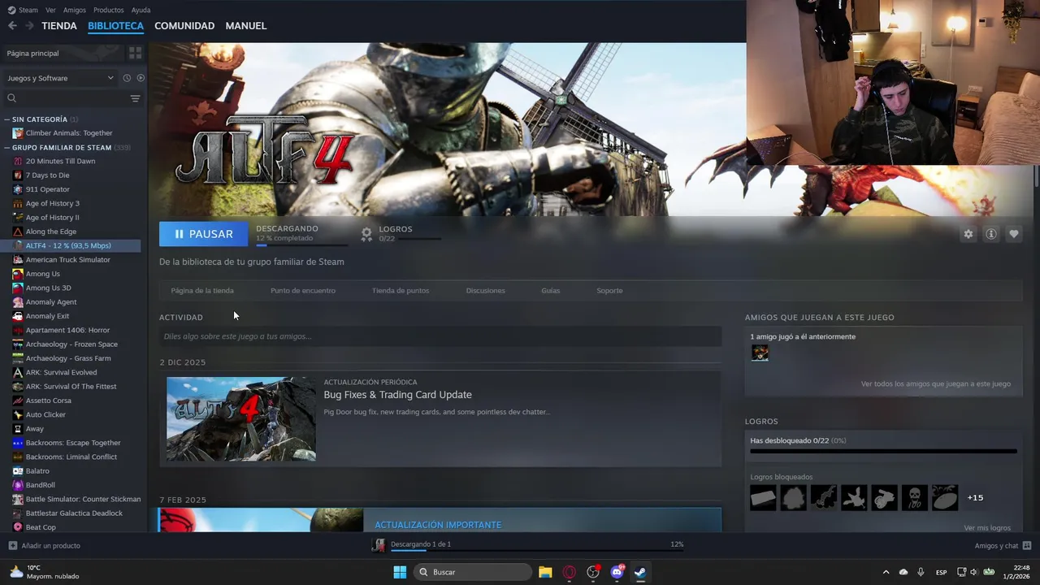The height and width of the screenshot is (585, 1040).
Task: Toggle ready-to-play filter icon
Action: tap(141, 78)
